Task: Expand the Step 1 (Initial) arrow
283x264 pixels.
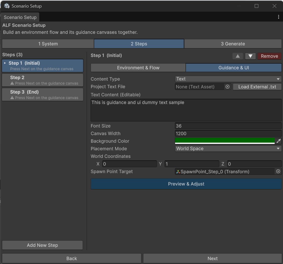Action: pos(5,63)
